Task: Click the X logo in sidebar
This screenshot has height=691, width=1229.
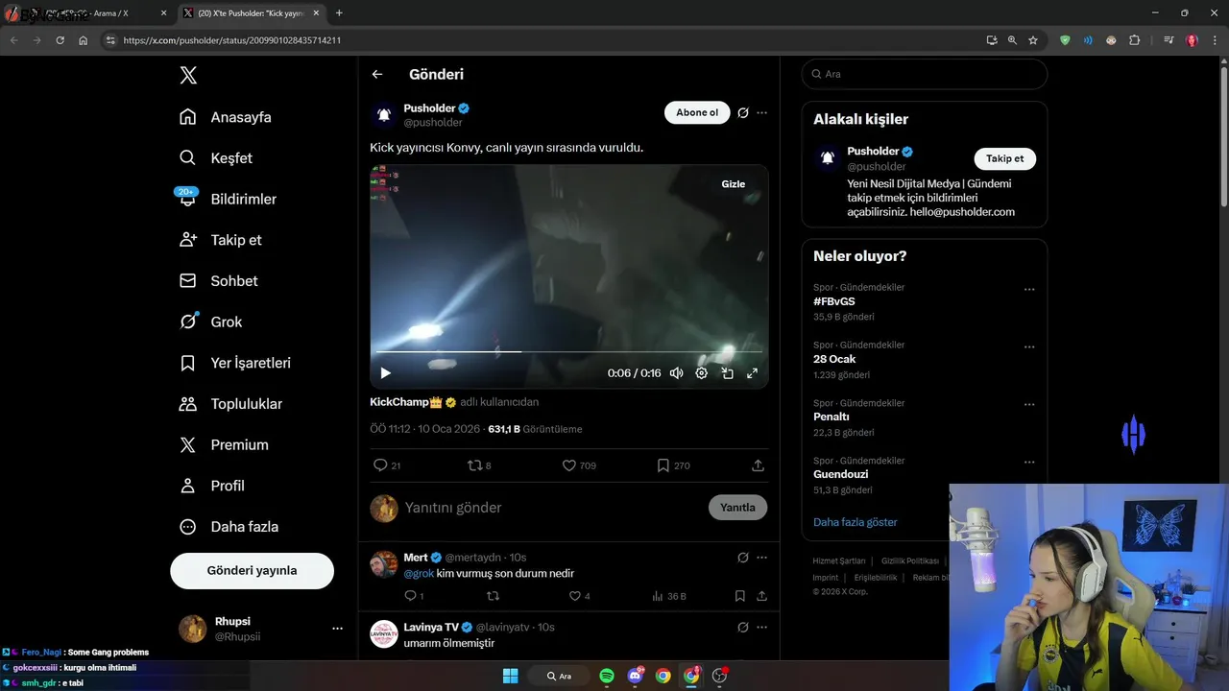Action: 188,76
